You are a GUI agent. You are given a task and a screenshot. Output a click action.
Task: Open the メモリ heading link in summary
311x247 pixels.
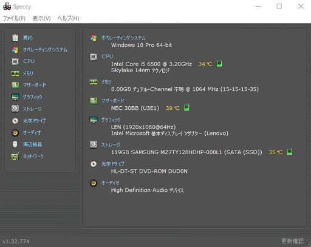coord(106,82)
